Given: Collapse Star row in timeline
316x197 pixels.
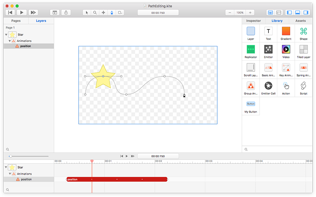Looking at the screenshot, I should [6, 167].
